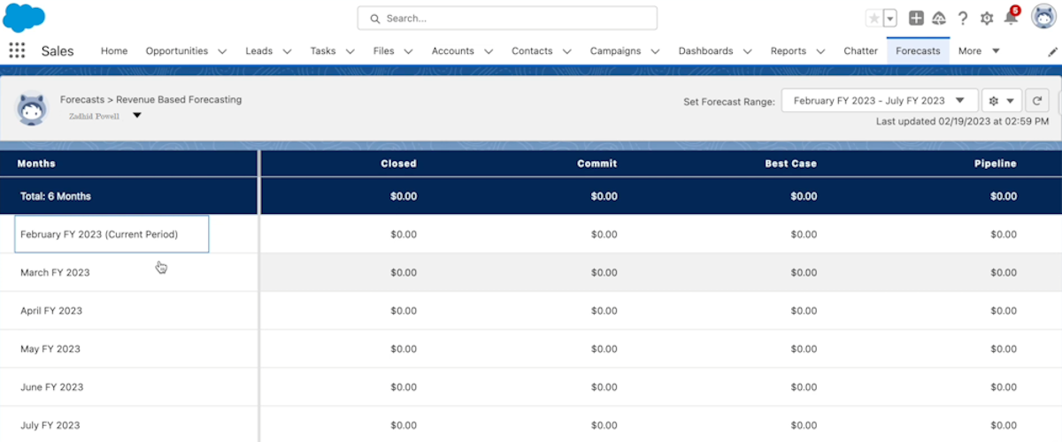1062x442 pixels.
Task: Click the June FY 2023 Pipeline amount
Action: pos(1004,386)
